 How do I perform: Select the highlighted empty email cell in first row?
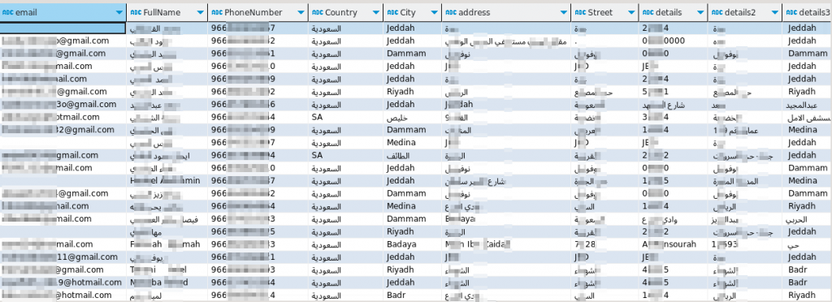[63, 28]
